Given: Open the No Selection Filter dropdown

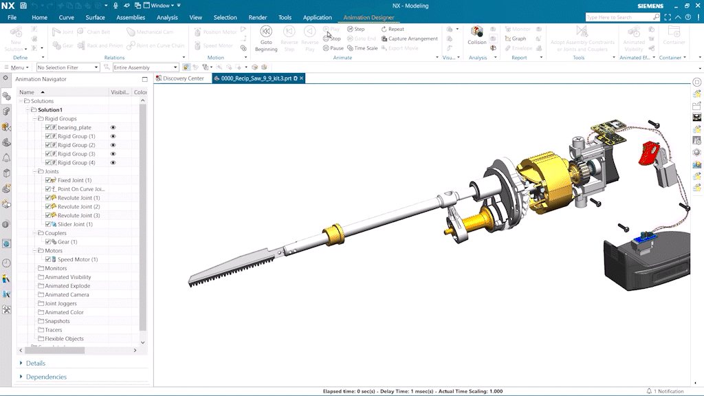Looking at the screenshot, I should pos(67,67).
